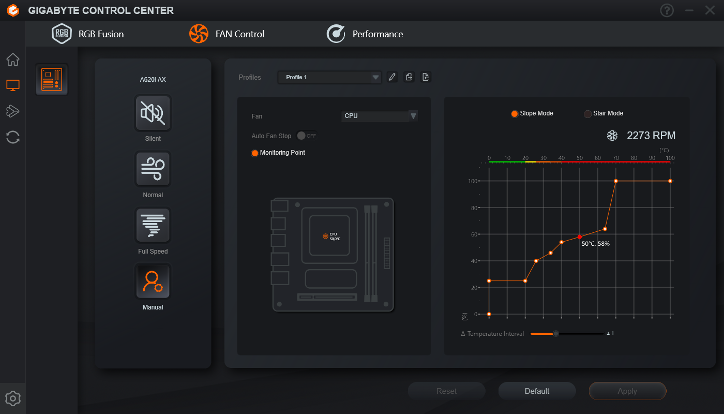Viewport: 724px width, 414px height.
Task: Click the Monitoring Point option
Action: pos(254,153)
